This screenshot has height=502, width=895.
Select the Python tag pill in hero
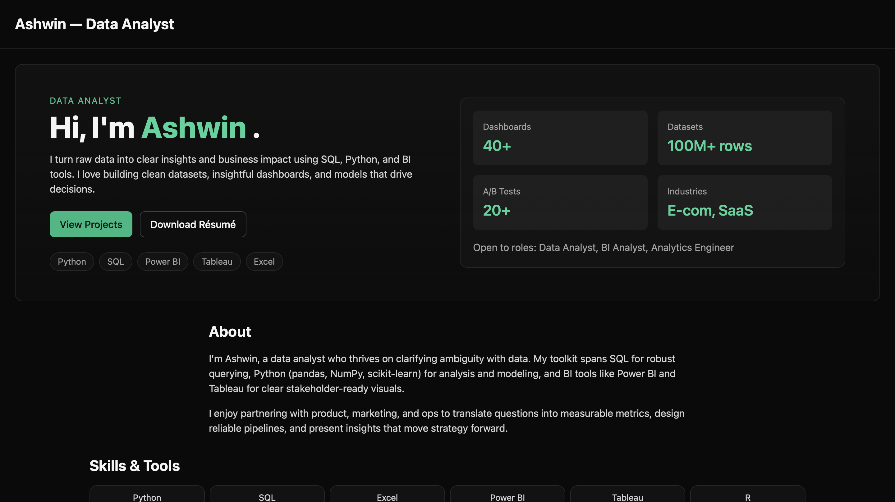click(71, 262)
